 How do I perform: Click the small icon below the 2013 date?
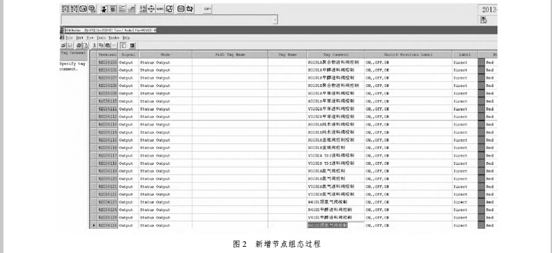point(484,20)
